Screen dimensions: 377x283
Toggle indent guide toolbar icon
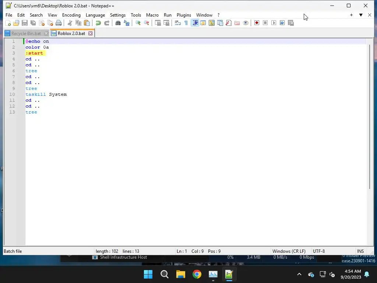195,23
